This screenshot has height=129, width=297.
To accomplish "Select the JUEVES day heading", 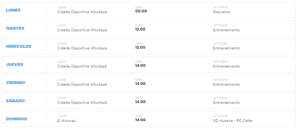I will point(14,65).
